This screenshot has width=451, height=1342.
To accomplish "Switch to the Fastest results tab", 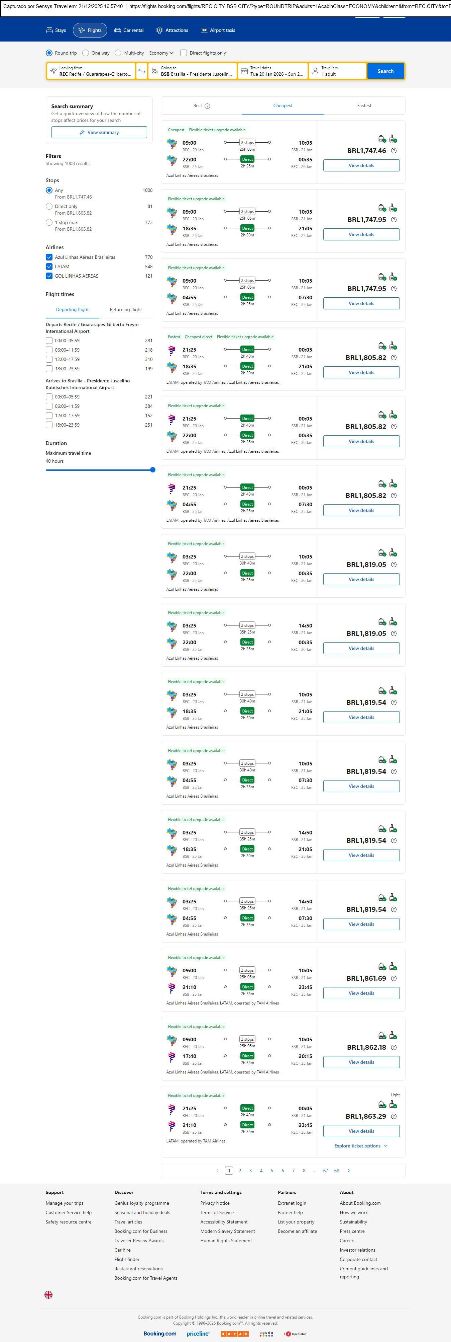I will point(364,106).
